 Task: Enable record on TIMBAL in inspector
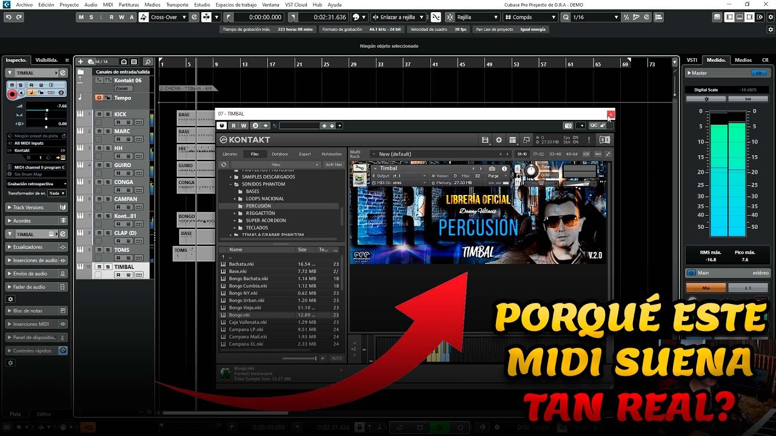tap(12, 94)
